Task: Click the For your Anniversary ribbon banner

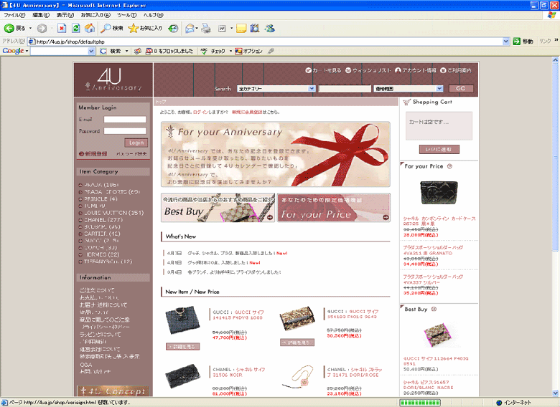Action: tap(276, 154)
